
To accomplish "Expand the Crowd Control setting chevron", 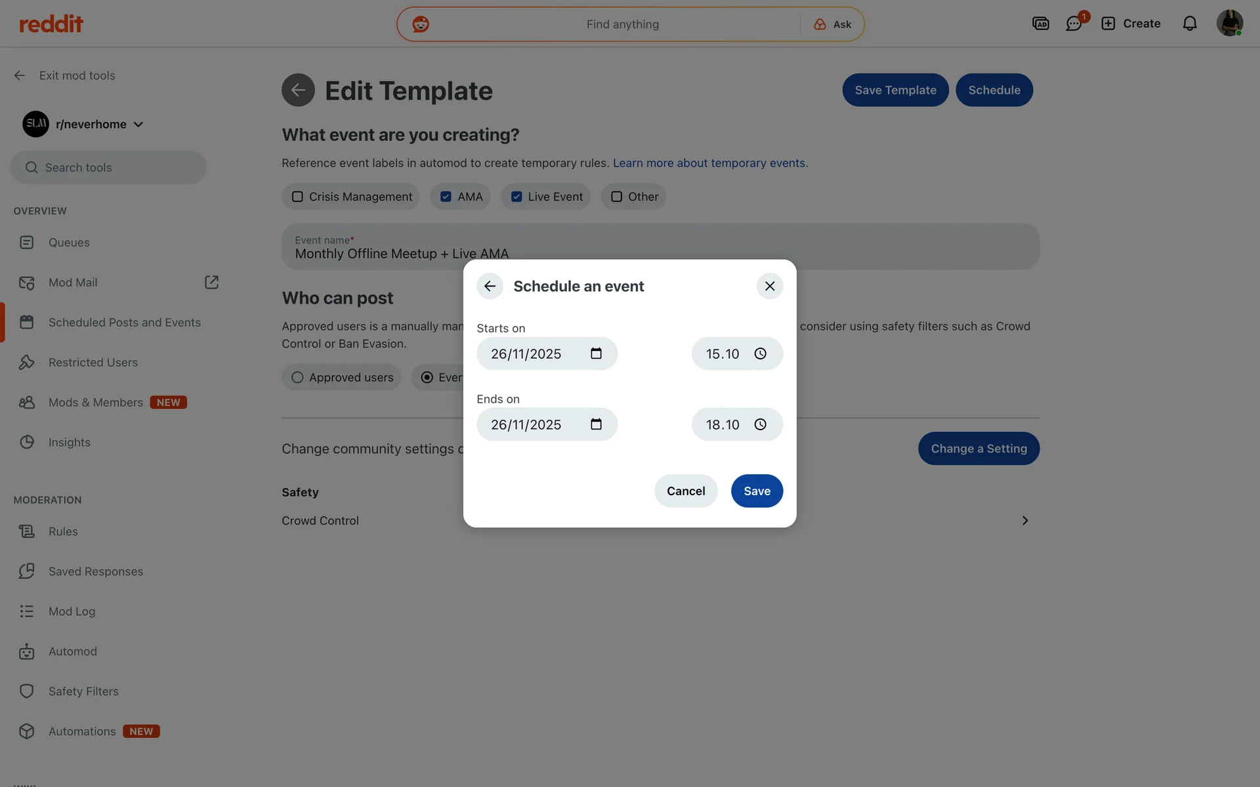I will coord(1024,521).
